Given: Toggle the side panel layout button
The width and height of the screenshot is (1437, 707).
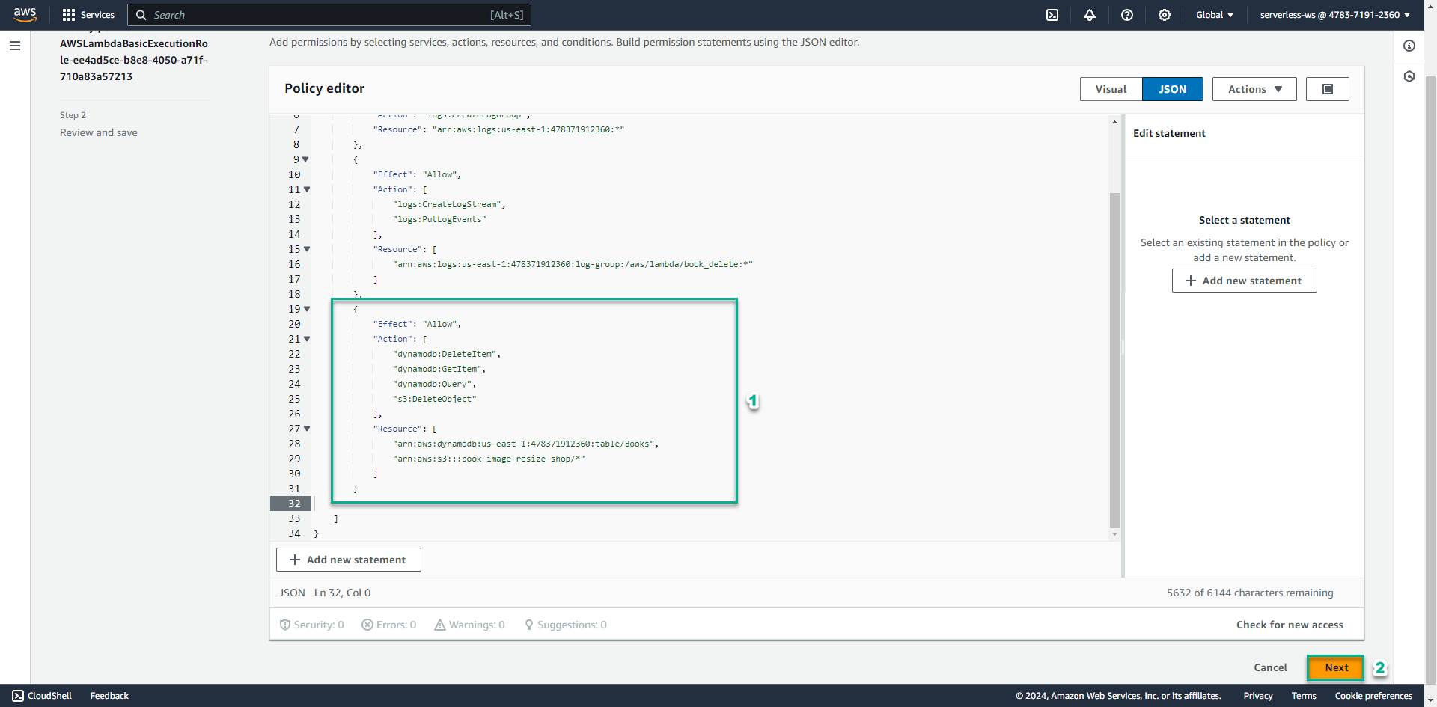Looking at the screenshot, I should tap(1328, 89).
